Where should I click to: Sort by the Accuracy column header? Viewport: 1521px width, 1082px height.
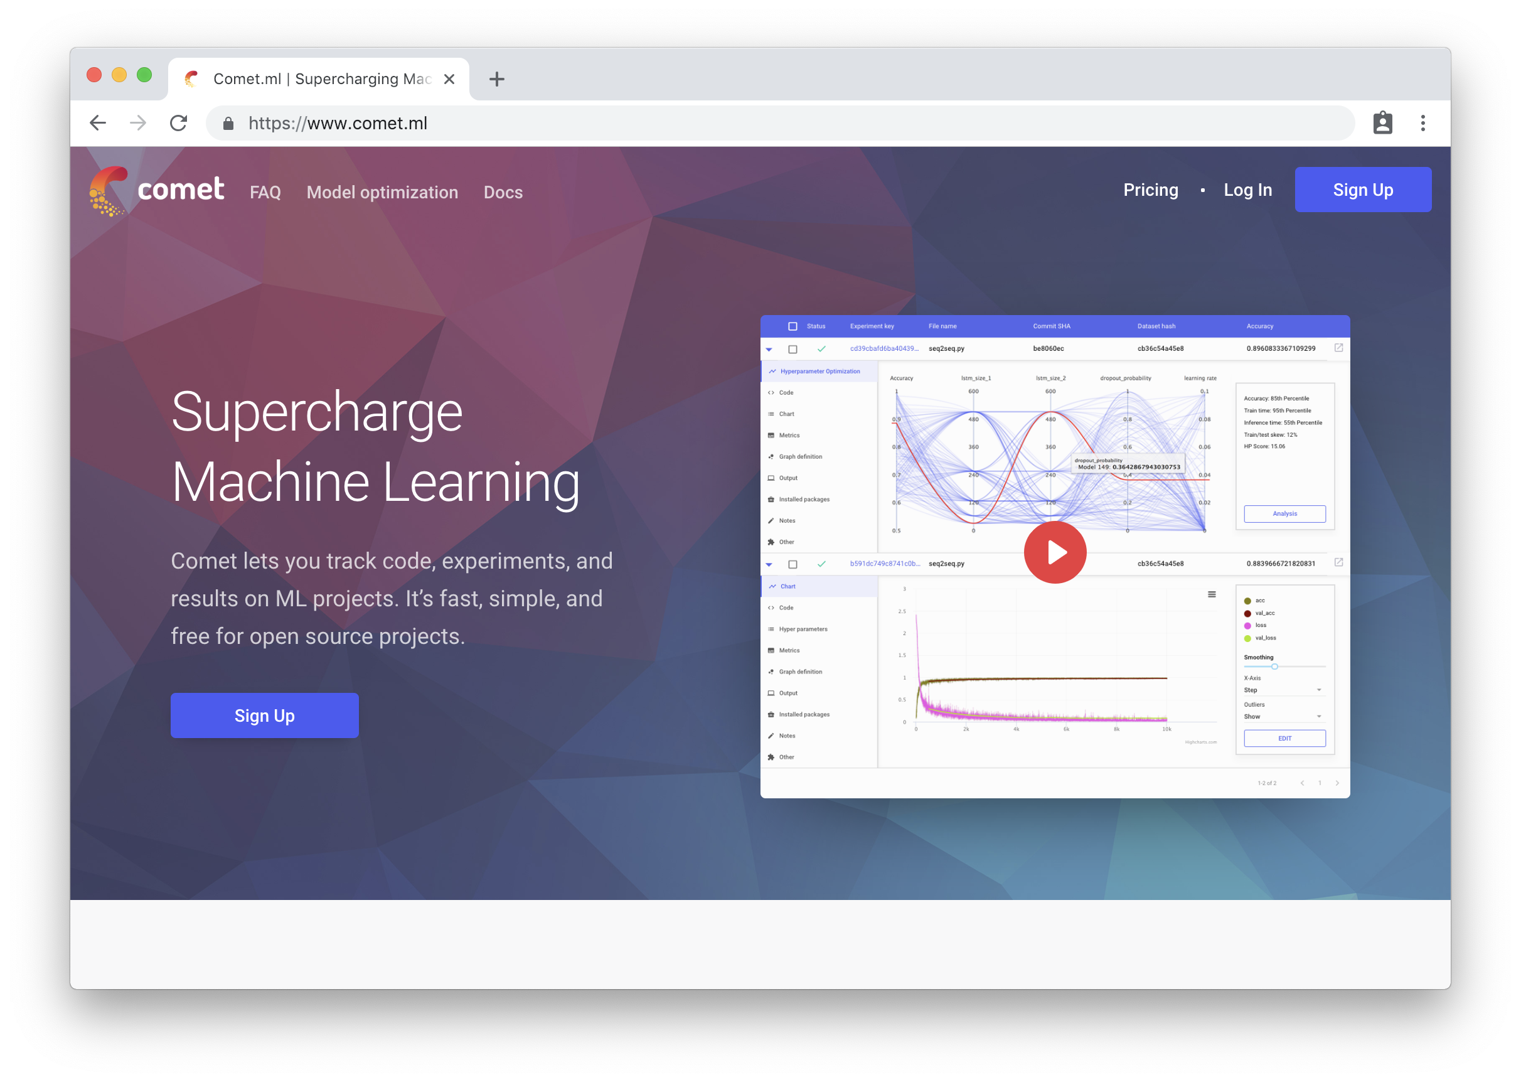[1259, 326]
